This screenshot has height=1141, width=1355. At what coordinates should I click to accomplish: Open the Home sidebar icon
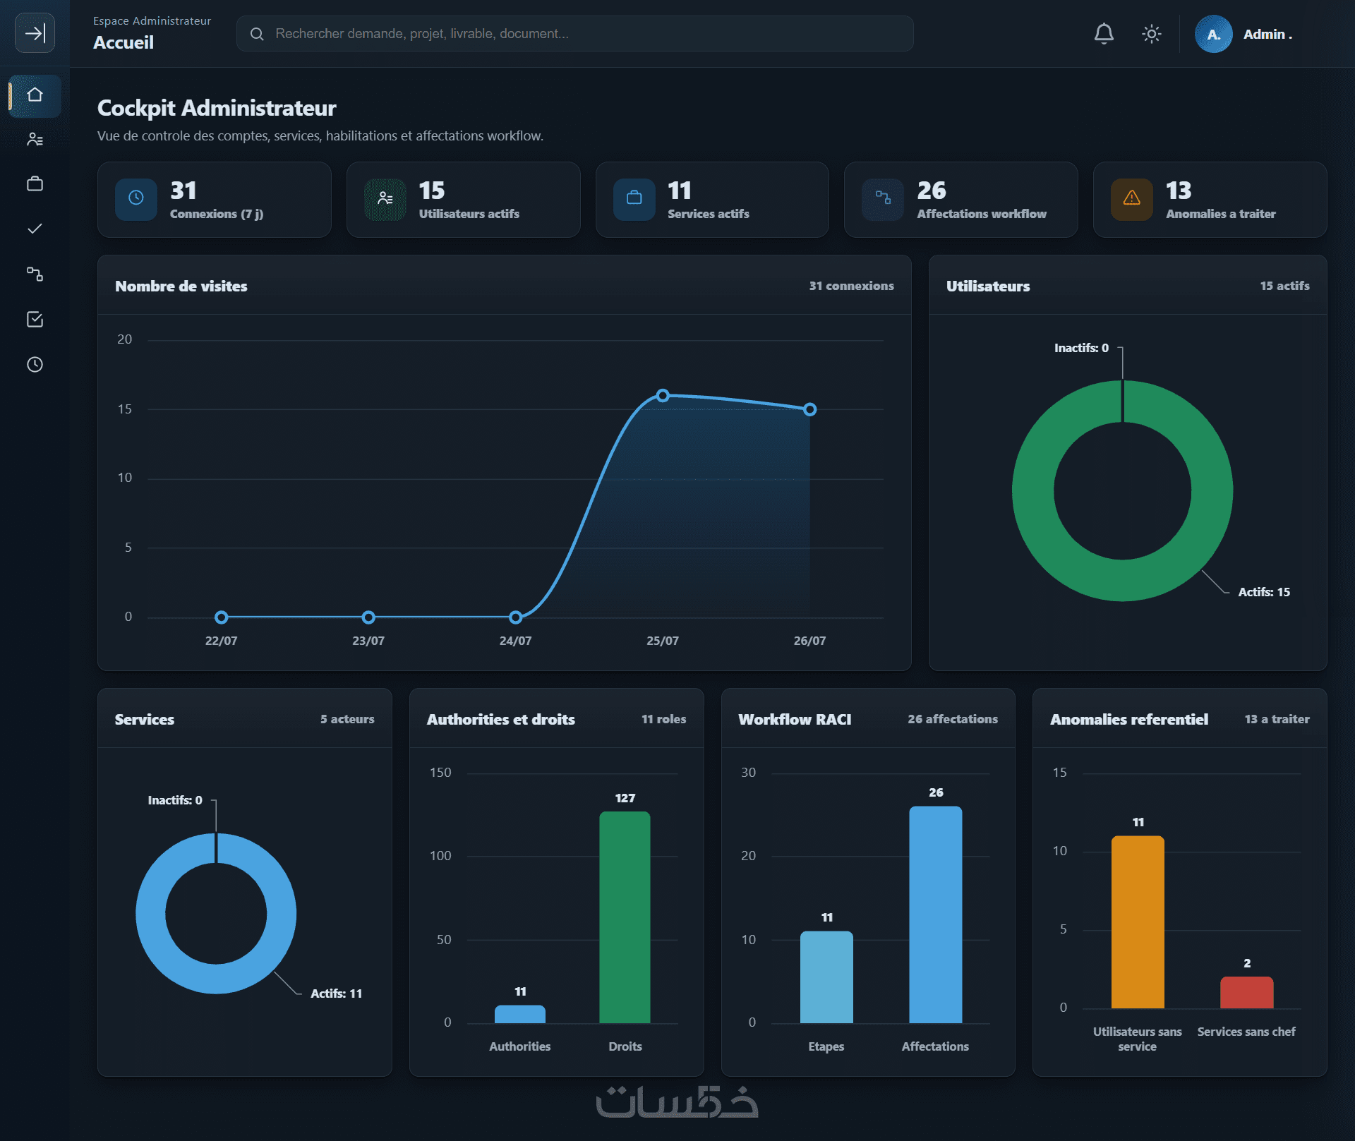pyautogui.click(x=35, y=95)
